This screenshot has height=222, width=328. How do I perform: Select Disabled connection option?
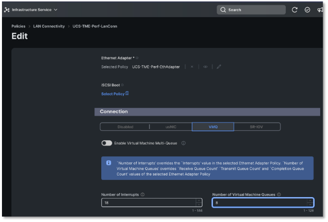point(125,127)
